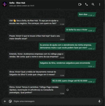Start a voice call using phone icon
105x106 pixels.
(86, 4)
